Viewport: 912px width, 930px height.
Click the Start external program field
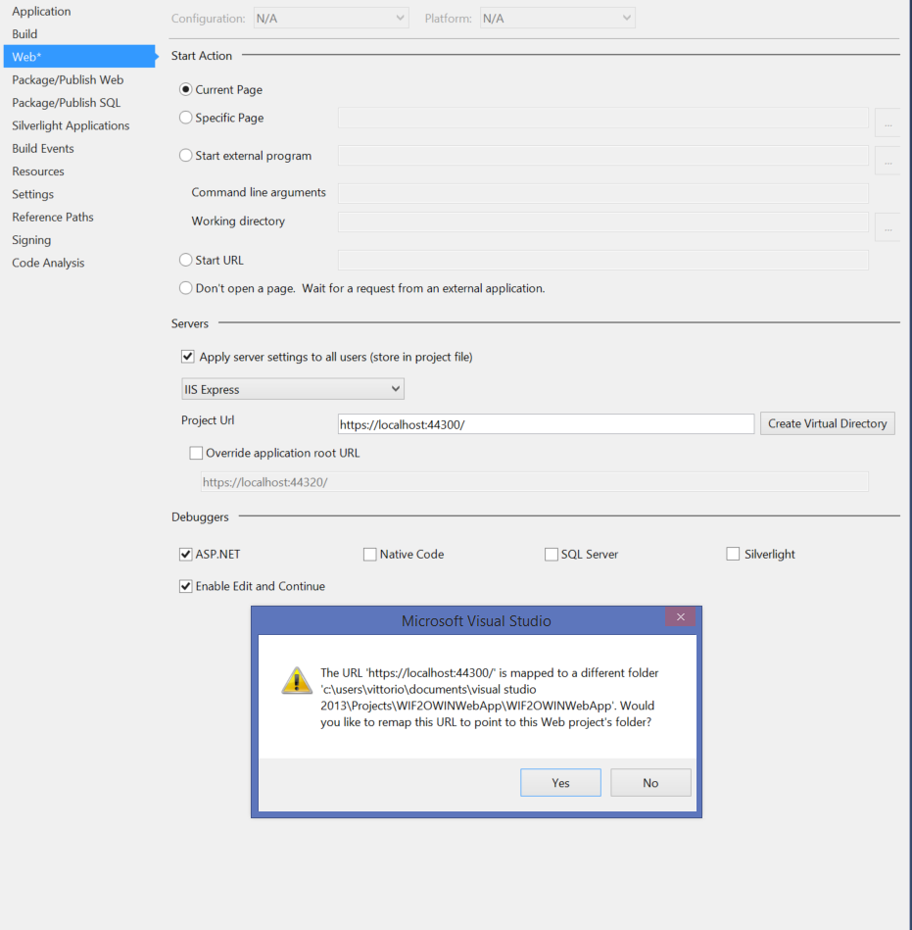(603, 156)
